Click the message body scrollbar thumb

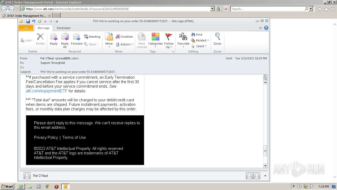pyautogui.click(x=265, y=151)
